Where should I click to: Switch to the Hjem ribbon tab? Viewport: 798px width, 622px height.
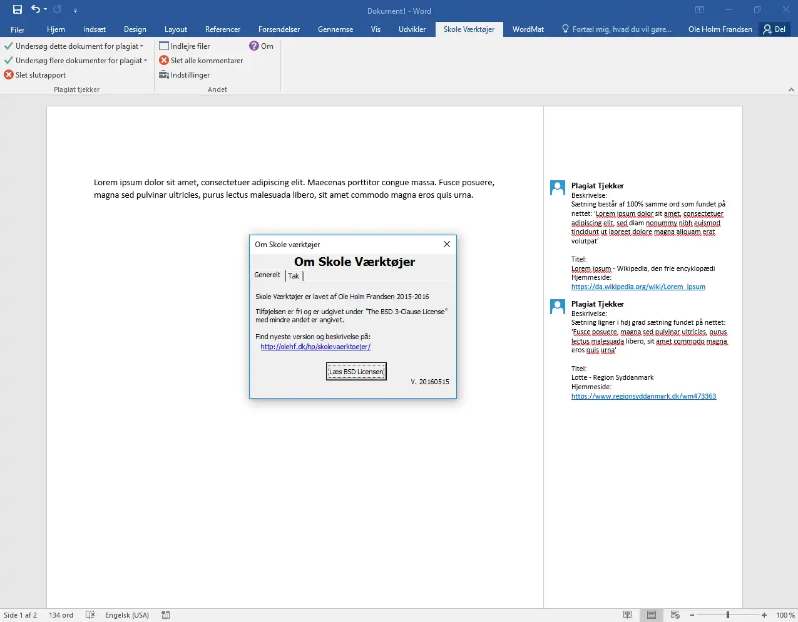56,29
